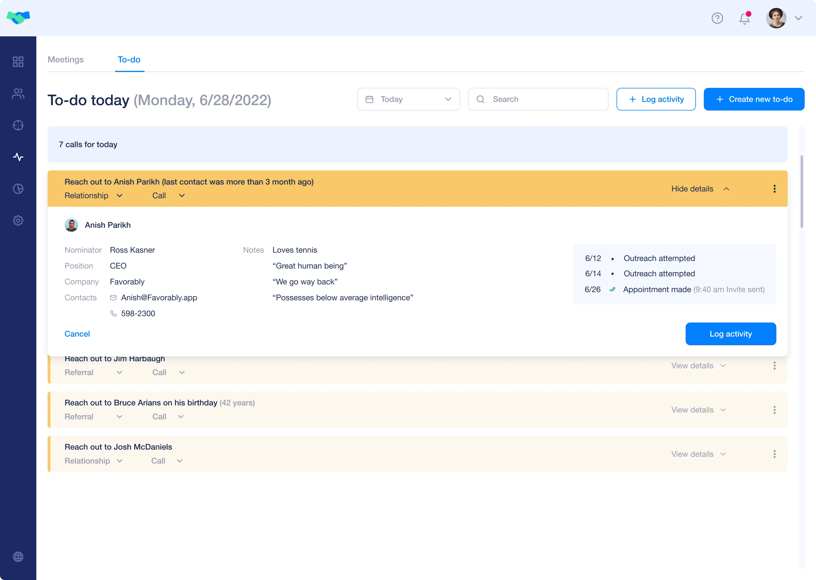This screenshot has height=580, width=816.
Task: Open the Today date filter dropdown
Action: point(408,99)
